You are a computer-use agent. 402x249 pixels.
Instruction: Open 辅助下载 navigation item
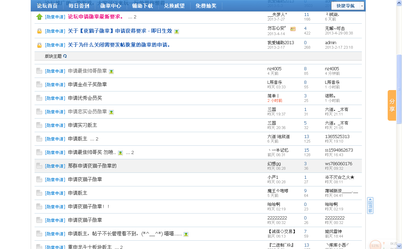click(142, 6)
